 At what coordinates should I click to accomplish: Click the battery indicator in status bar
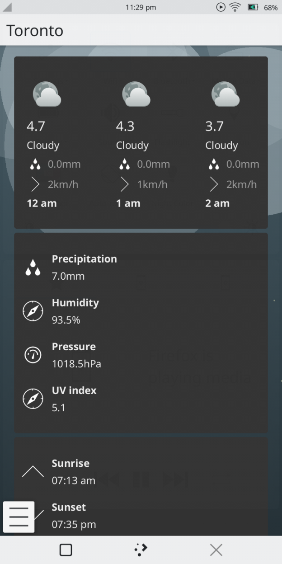pos(253,7)
